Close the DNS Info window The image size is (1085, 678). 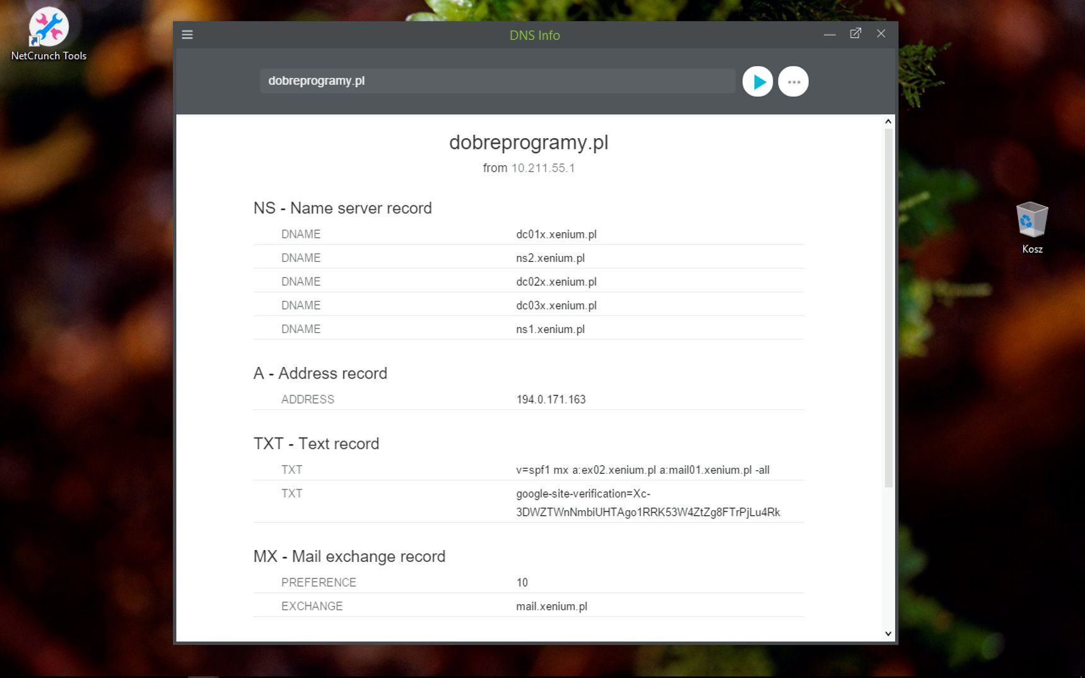[881, 34]
